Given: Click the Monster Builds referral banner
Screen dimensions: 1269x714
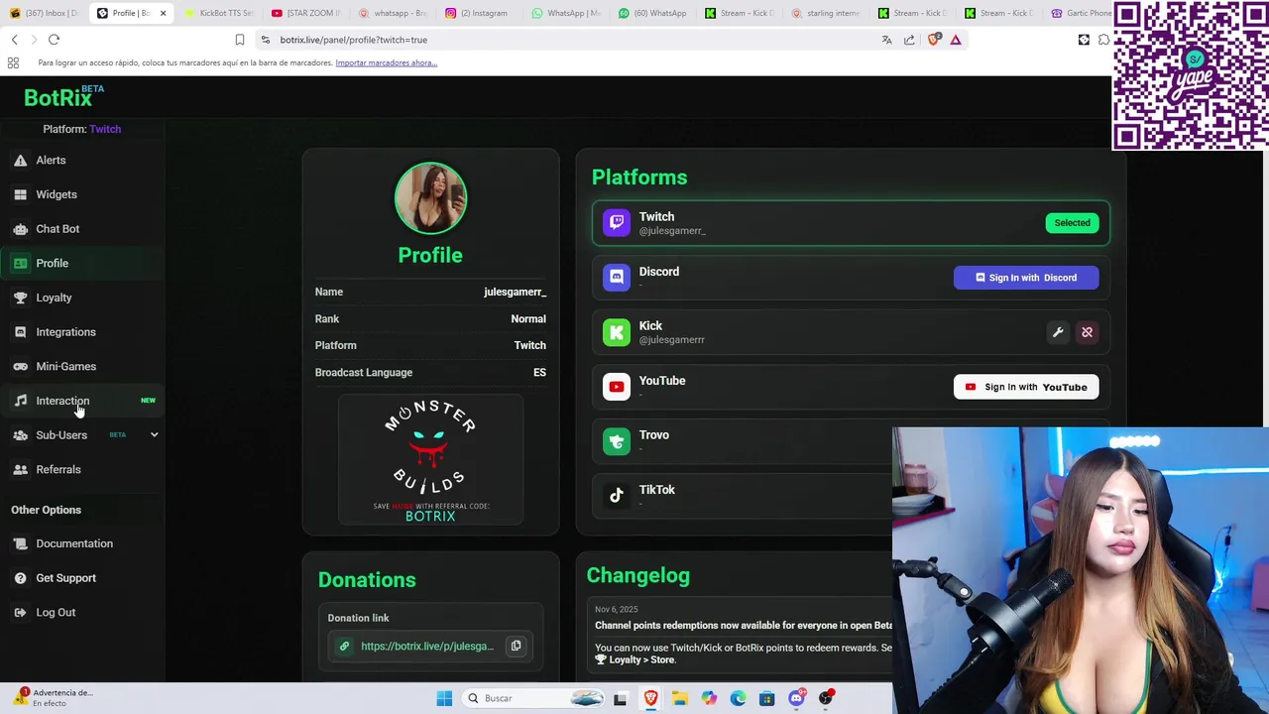Looking at the screenshot, I should [430, 459].
